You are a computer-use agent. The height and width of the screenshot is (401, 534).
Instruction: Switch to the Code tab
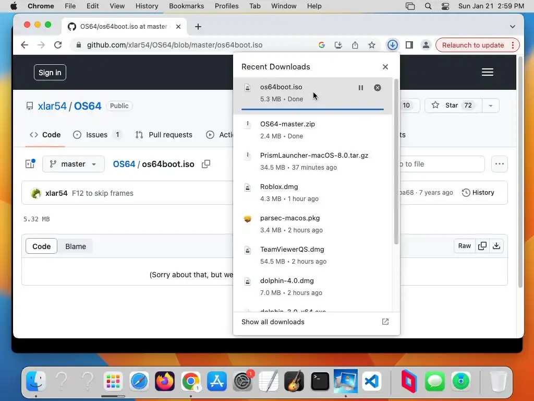[45, 135]
